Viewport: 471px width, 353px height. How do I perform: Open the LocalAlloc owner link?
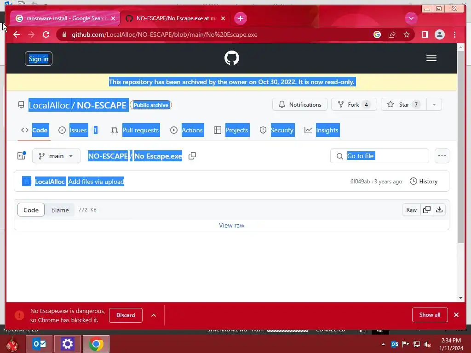[49, 105]
